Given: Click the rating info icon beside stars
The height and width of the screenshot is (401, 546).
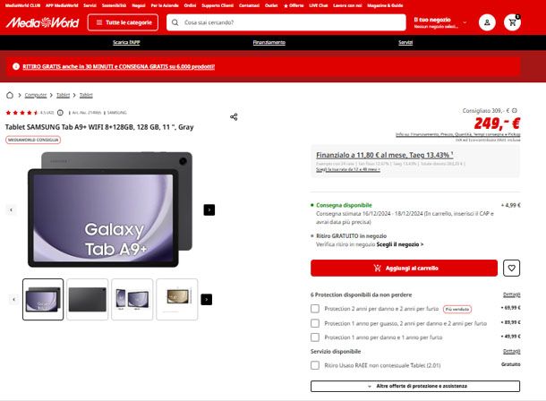Looking at the screenshot, I should (x=60, y=113).
